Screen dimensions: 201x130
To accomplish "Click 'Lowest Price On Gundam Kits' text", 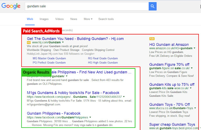I will click(168, 92).
